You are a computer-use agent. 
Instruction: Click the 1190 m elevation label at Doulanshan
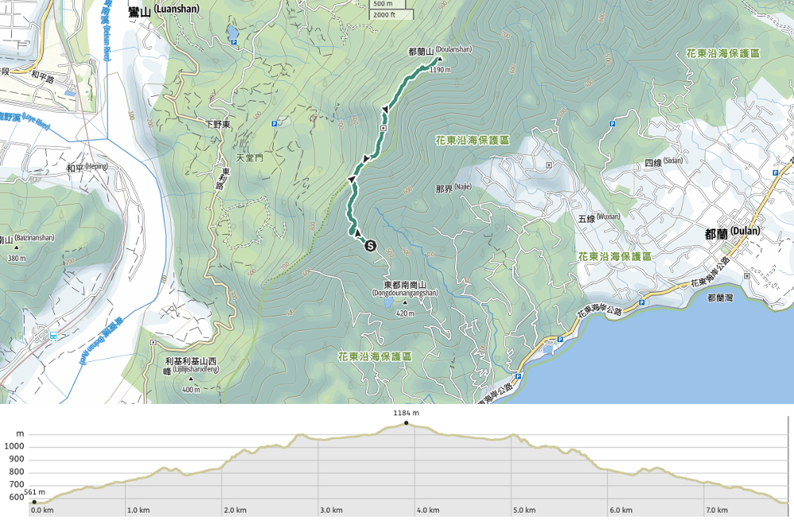point(439,70)
